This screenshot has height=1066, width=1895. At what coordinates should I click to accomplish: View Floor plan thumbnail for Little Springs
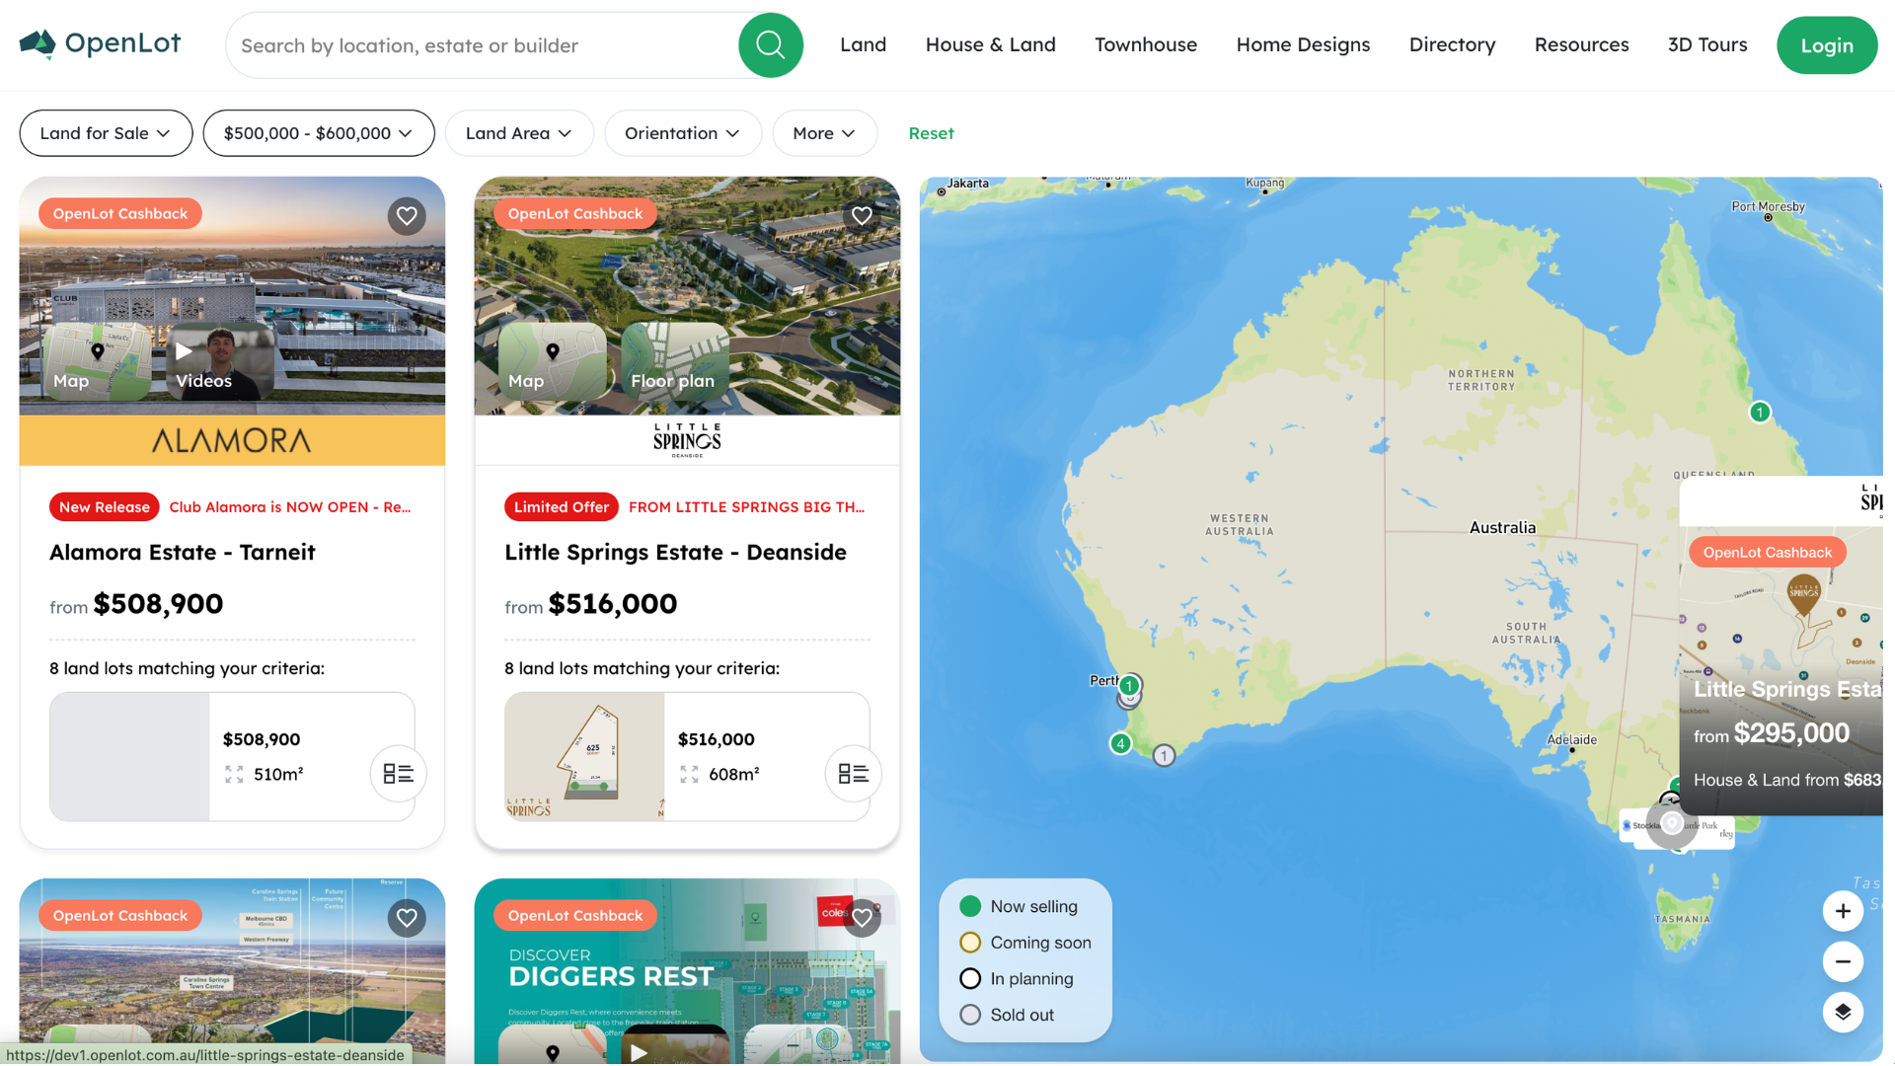[675, 361]
